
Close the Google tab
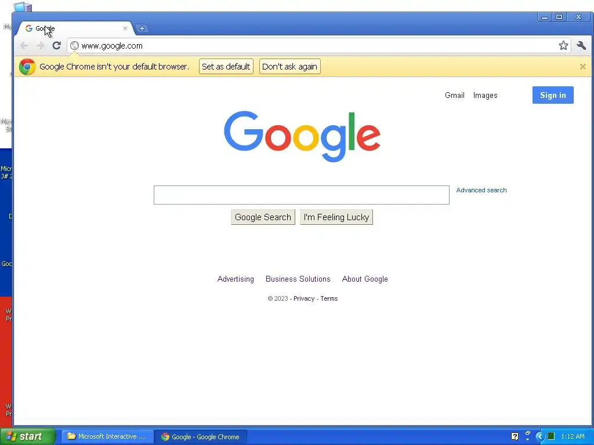(x=125, y=28)
